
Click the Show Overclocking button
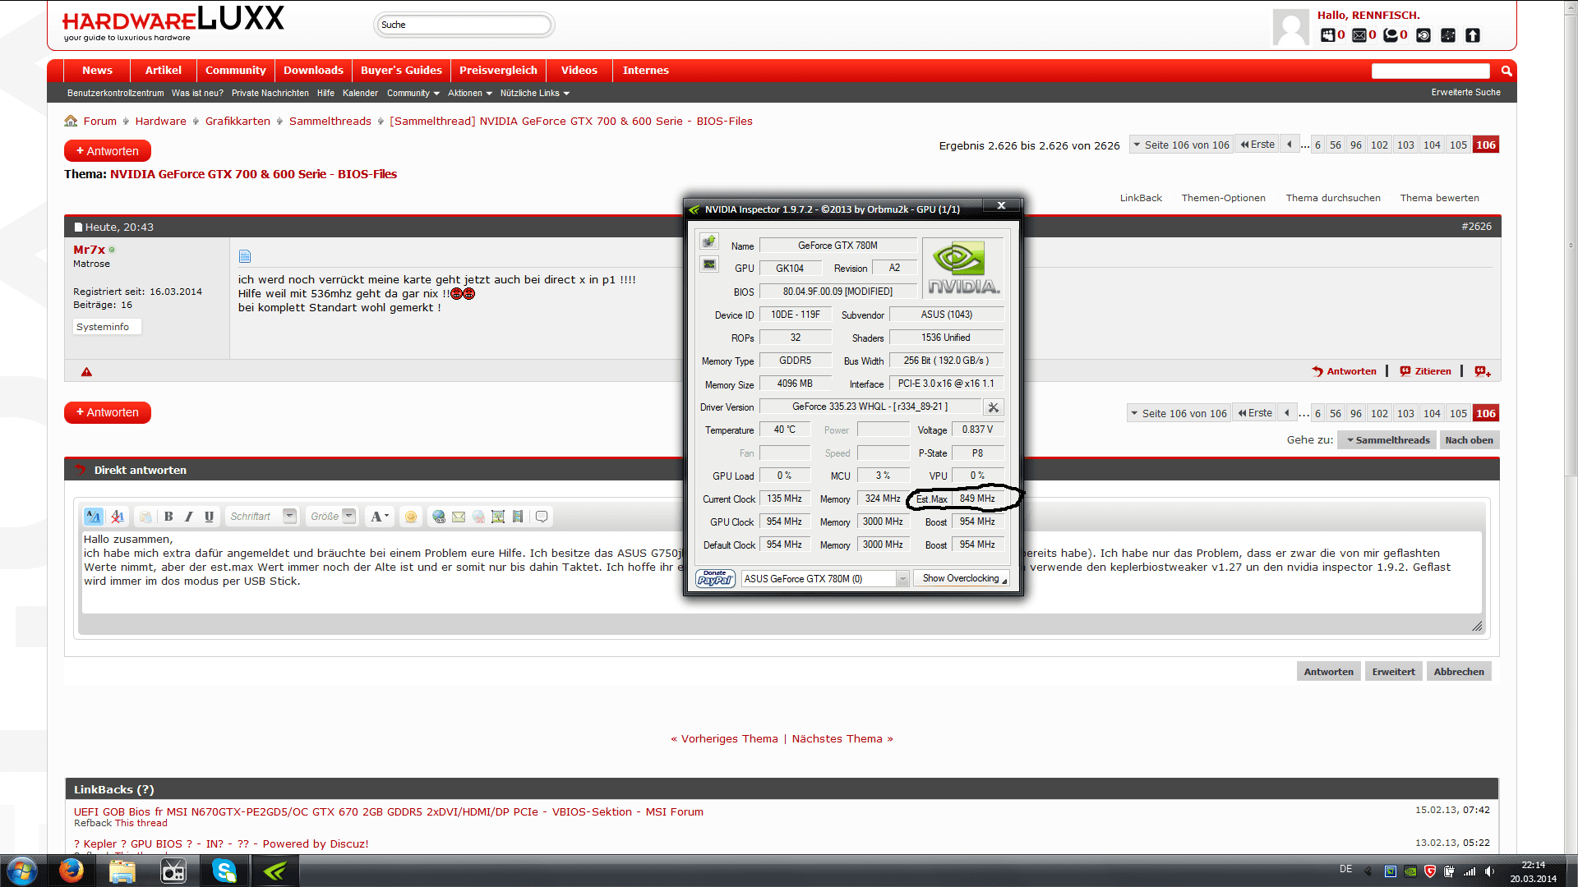962,579
